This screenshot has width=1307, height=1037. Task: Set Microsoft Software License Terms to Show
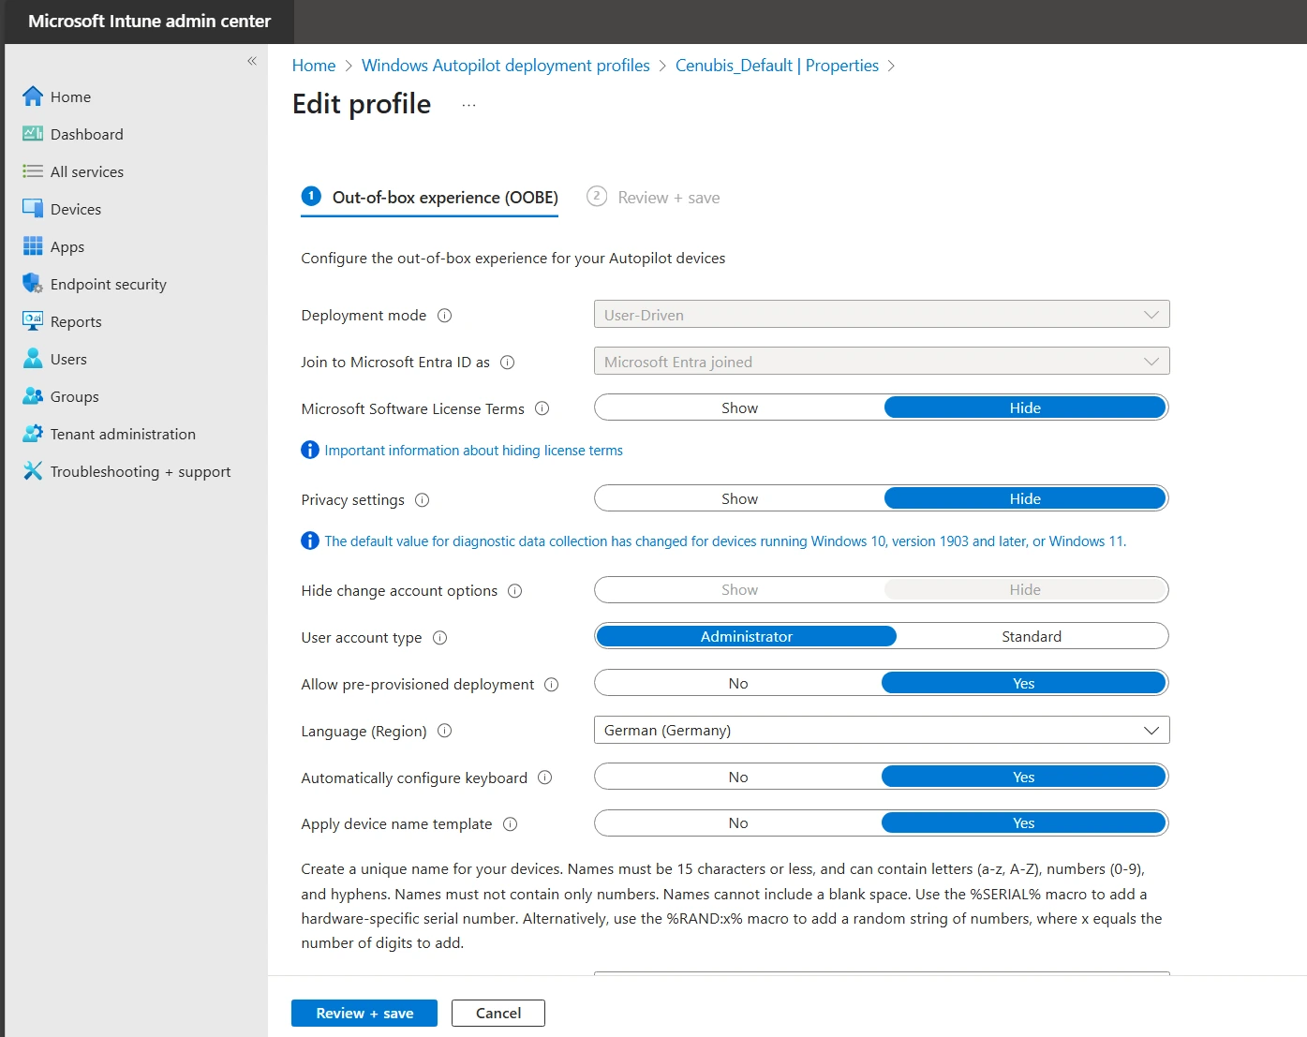point(740,407)
